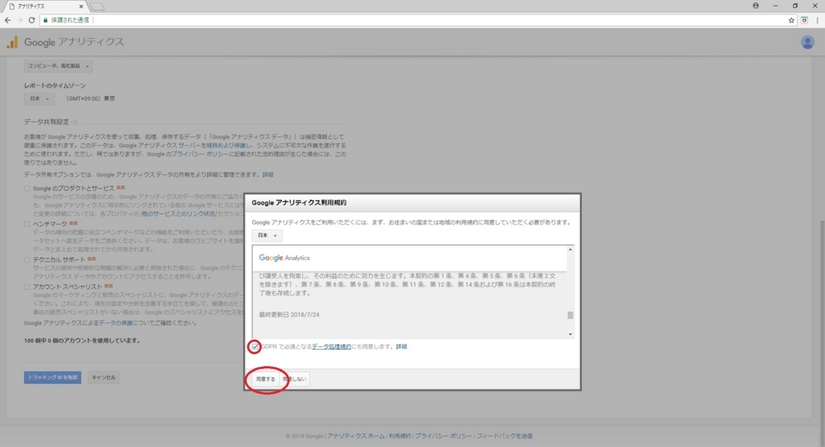Click the Google Analytics logo inside the terms box
The image size is (825, 447).
coord(284,258)
